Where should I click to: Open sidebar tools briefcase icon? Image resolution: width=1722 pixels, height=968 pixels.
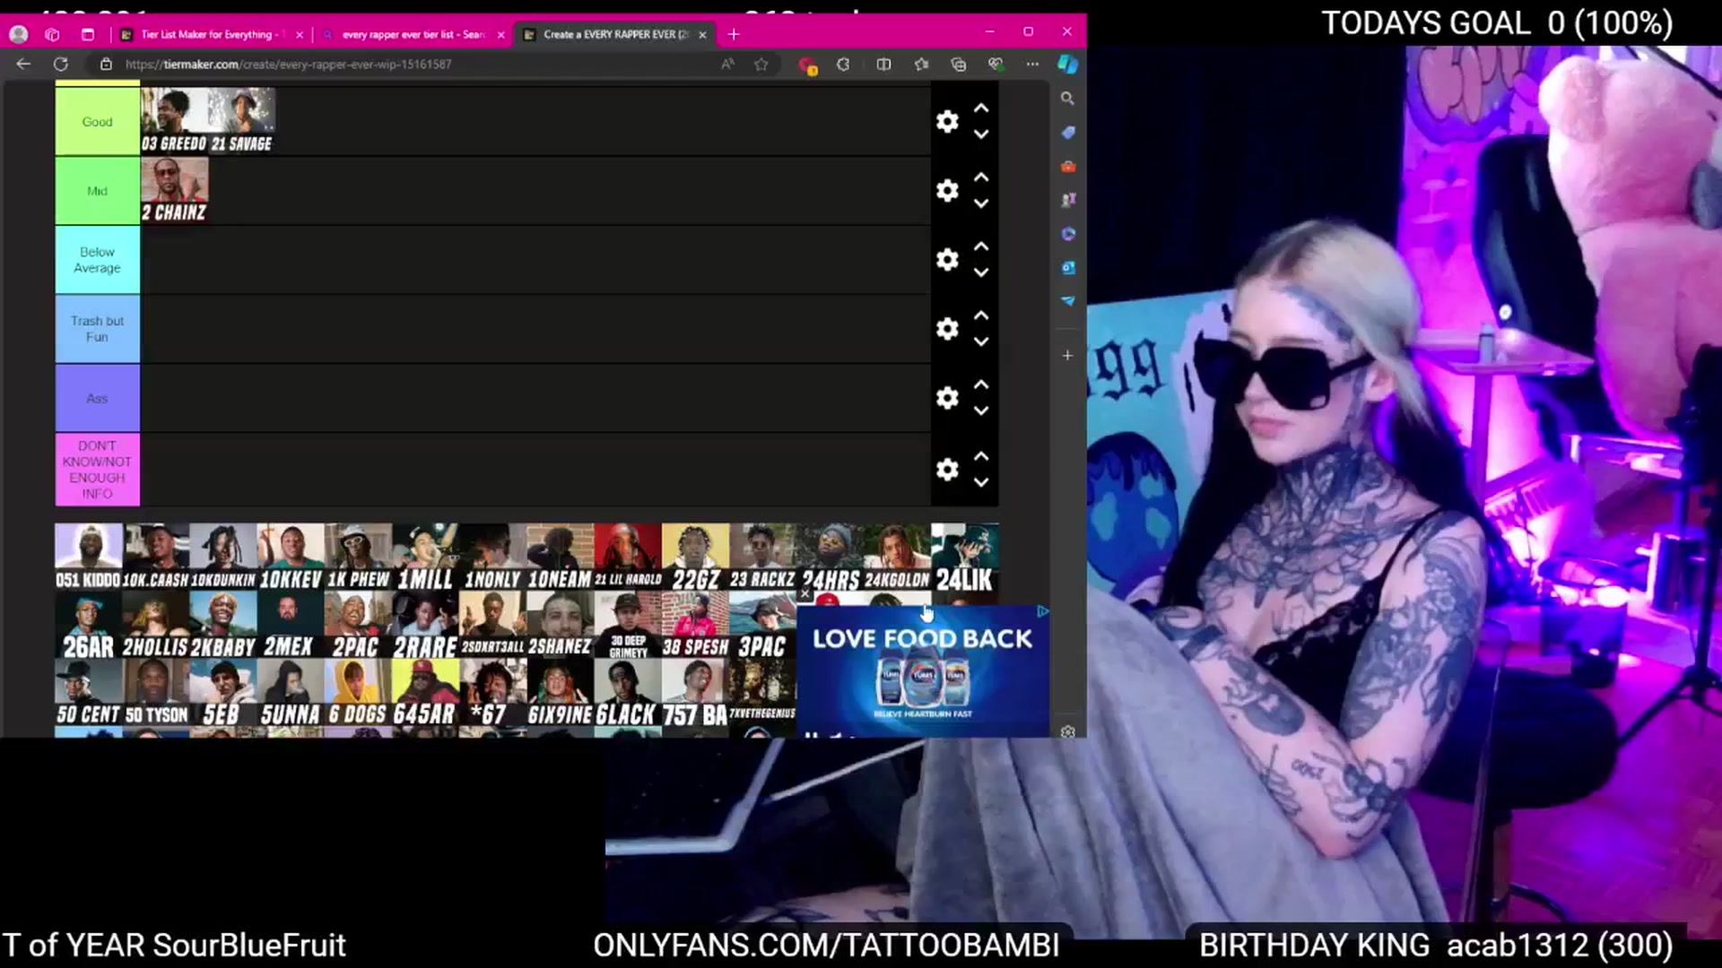[1067, 167]
